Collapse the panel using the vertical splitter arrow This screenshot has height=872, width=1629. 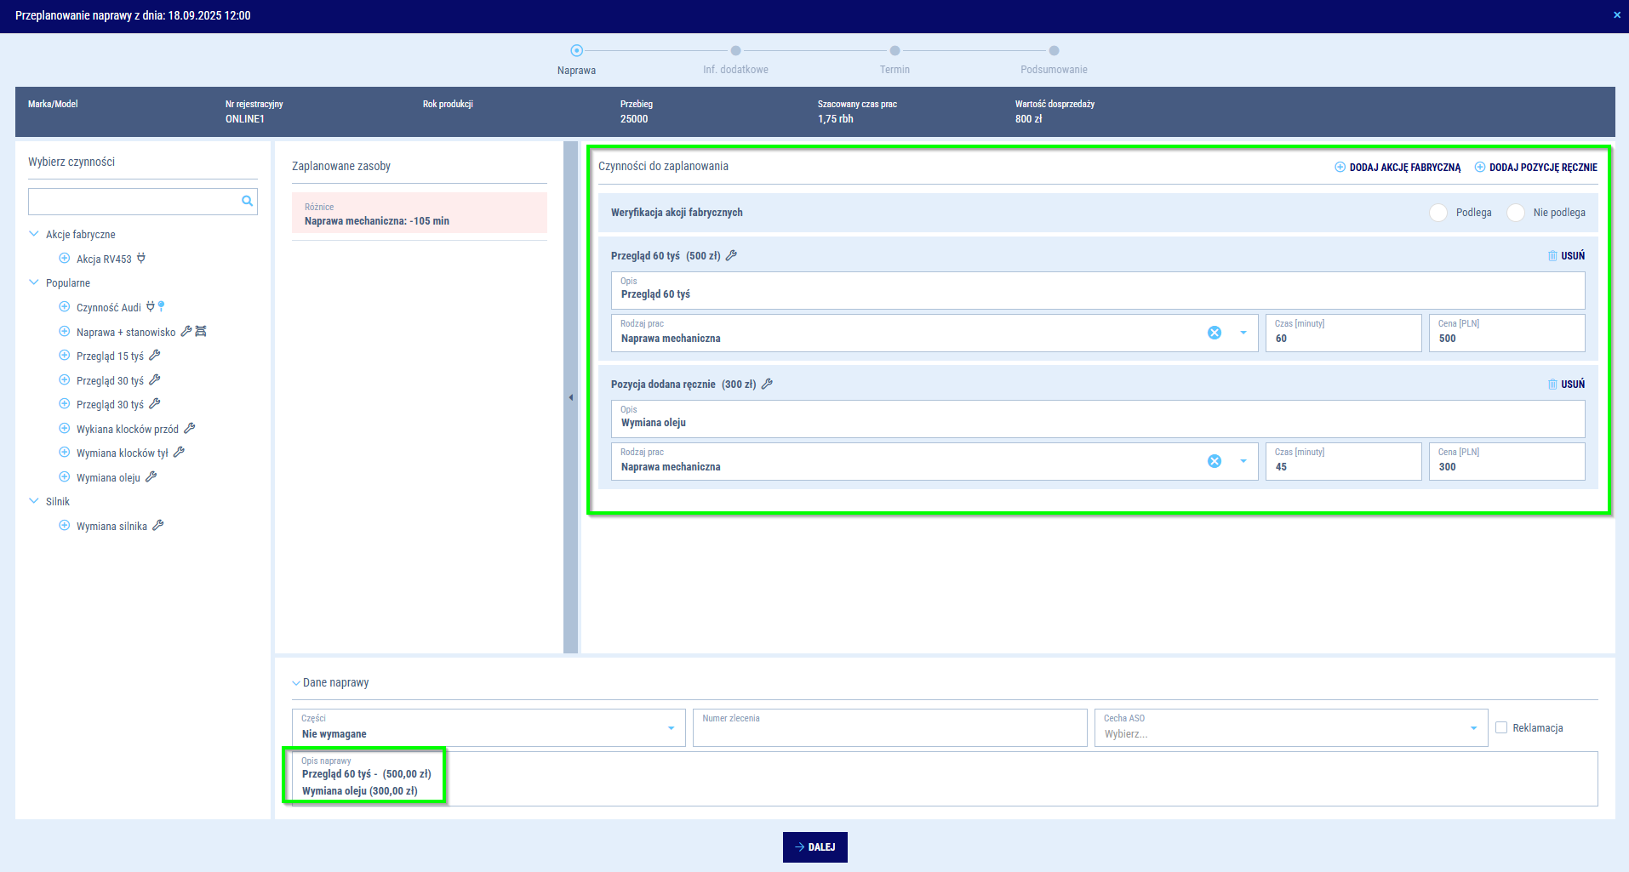571,397
